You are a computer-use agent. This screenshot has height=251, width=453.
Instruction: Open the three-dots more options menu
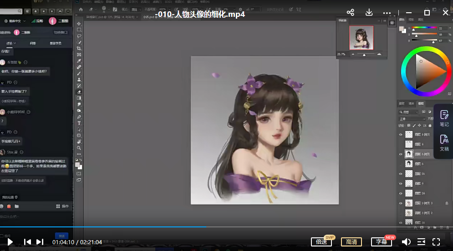[x=387, y=13]
